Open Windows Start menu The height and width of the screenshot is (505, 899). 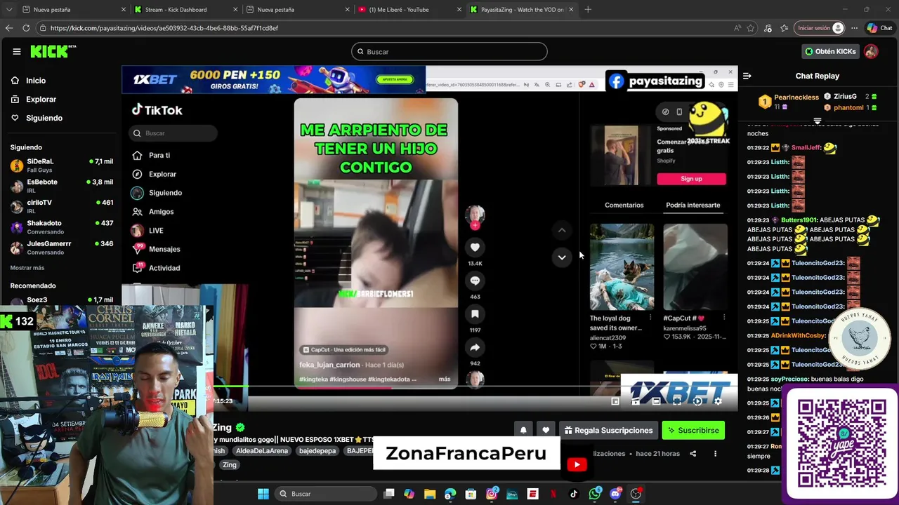pyautogui.click(x=263, y=494)
